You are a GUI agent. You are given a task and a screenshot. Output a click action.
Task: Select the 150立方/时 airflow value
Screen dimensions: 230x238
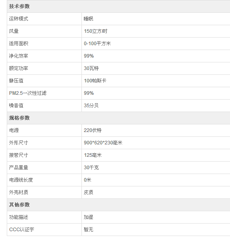coord(95,31)
